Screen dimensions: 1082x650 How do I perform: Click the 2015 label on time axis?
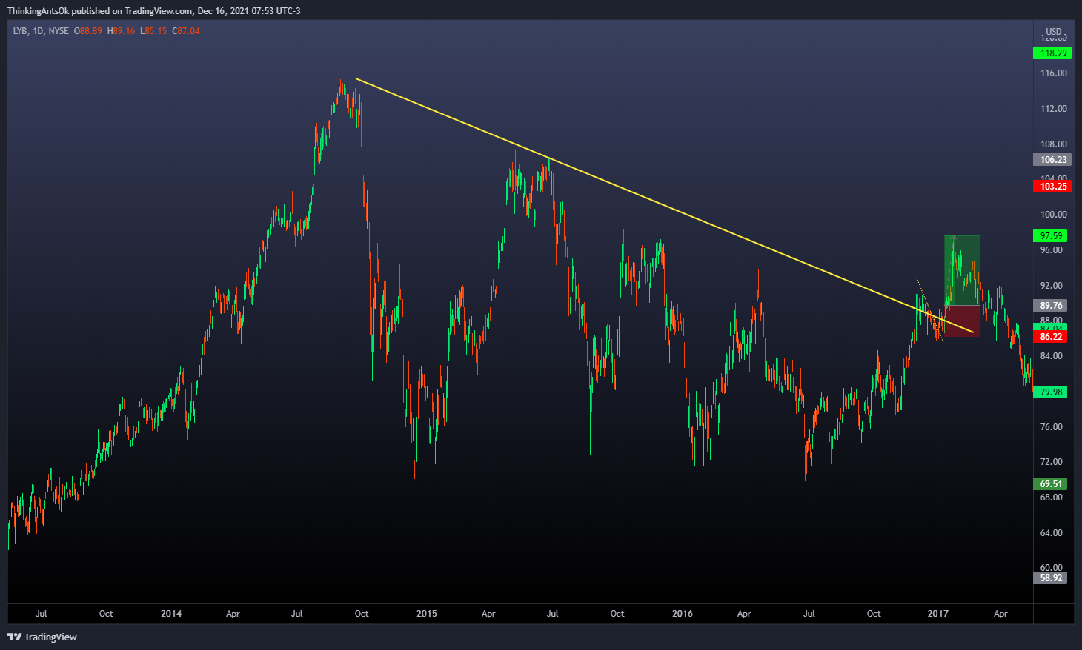point(427,614)
